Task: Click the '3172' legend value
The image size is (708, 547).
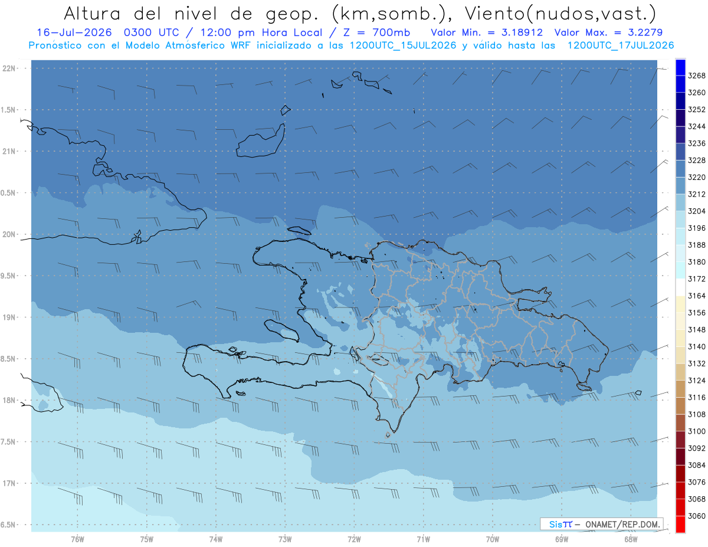Action: (x=697, y=279)
